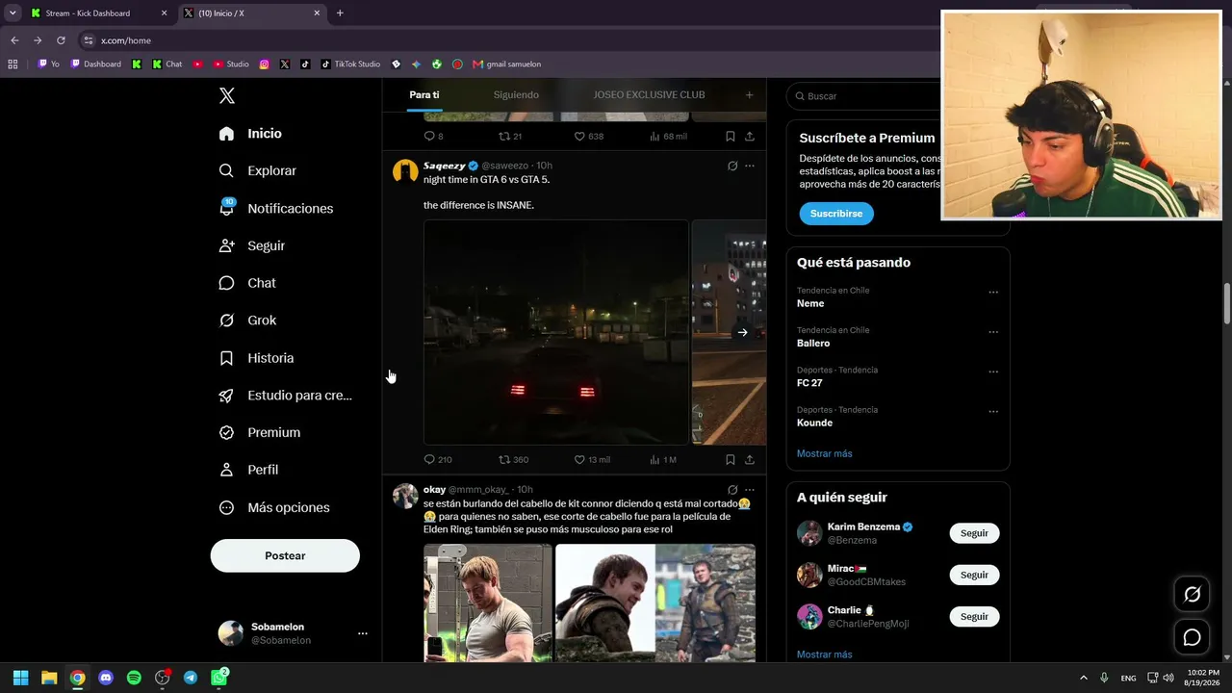Open Perfil in the sidebar
The image size is (1232, 693).
click(247, 470)
